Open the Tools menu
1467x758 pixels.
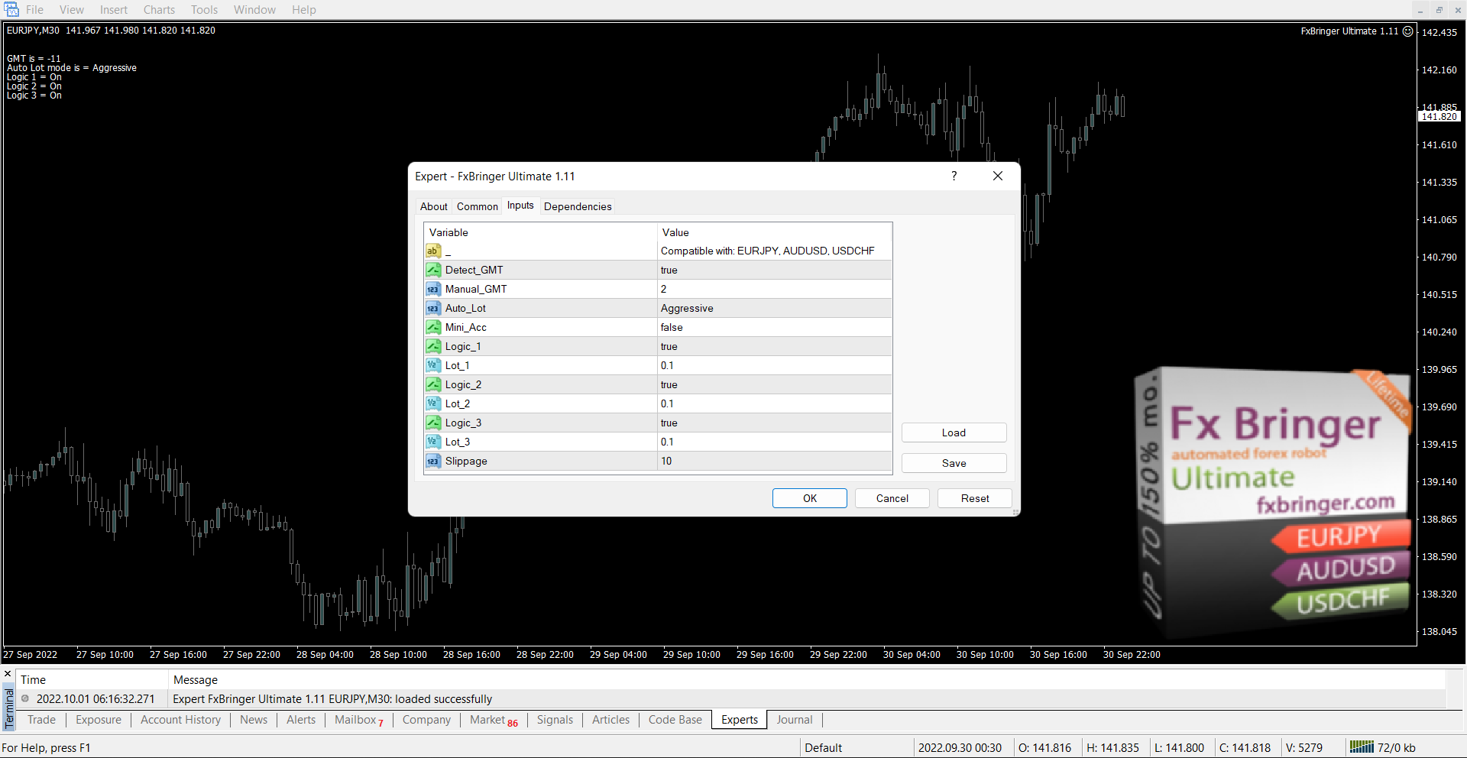[204, 10]
